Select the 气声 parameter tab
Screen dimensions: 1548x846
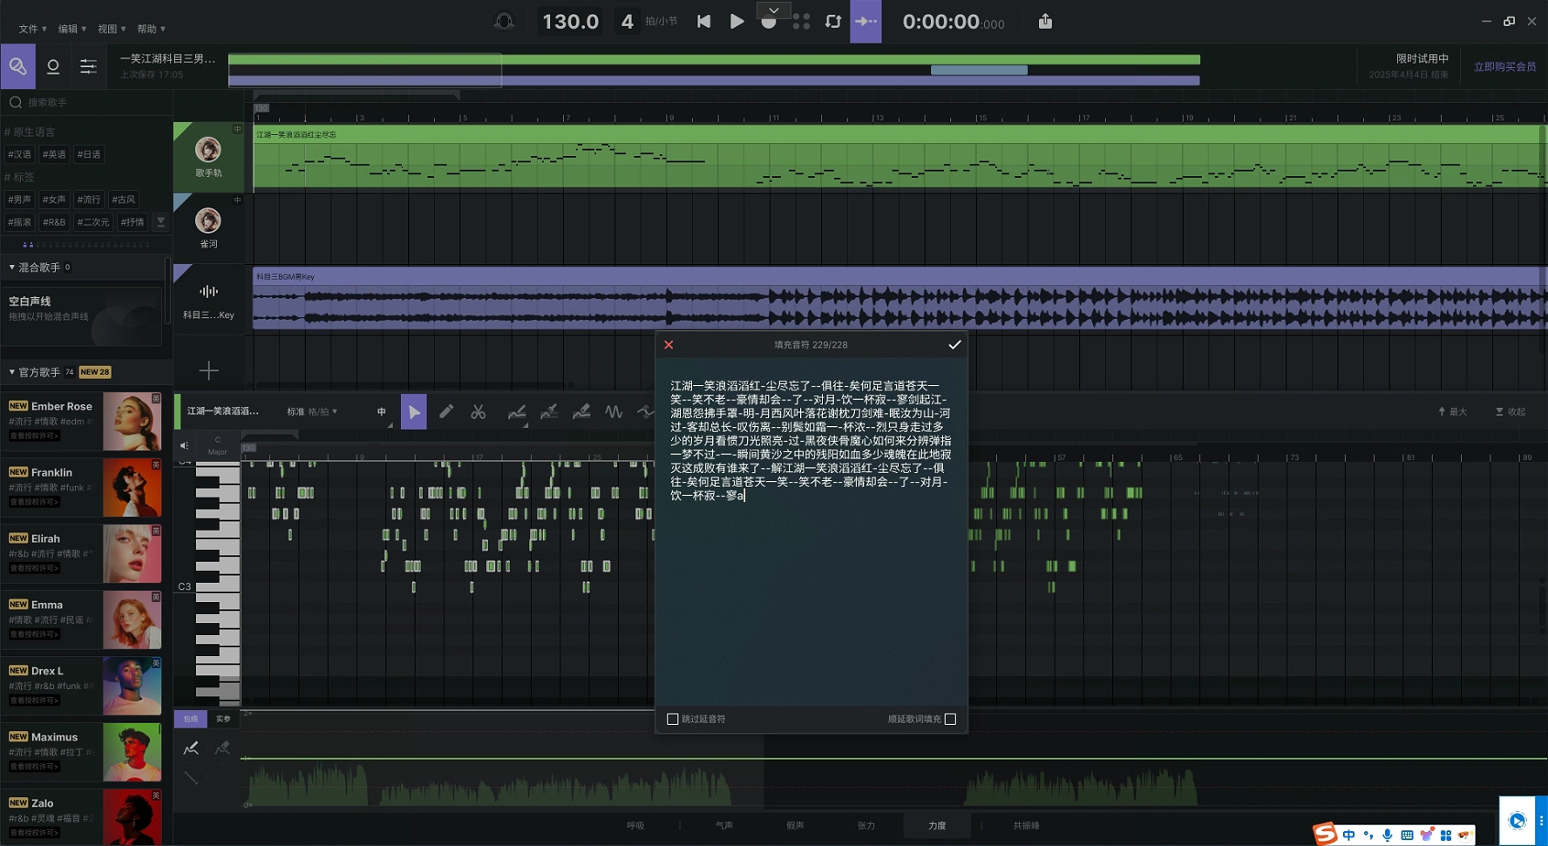[724, 825]
